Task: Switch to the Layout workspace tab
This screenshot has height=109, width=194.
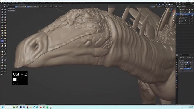Action: pyautogui.click(x=22, y=3)
